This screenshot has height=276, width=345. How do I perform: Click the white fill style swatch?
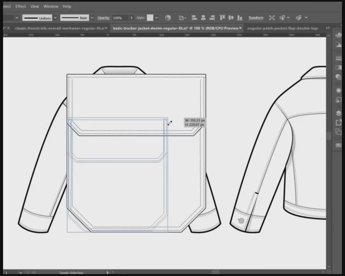[x=150, y=18]
